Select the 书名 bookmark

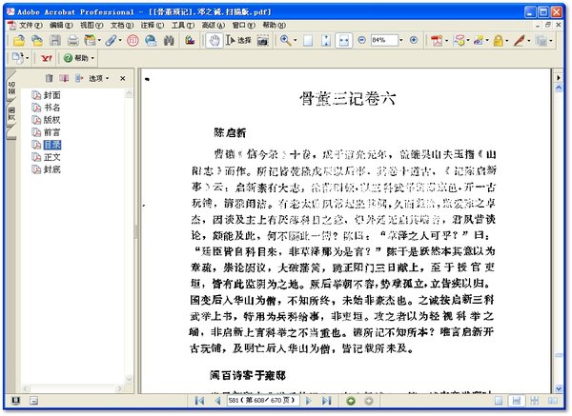(51, 108)
